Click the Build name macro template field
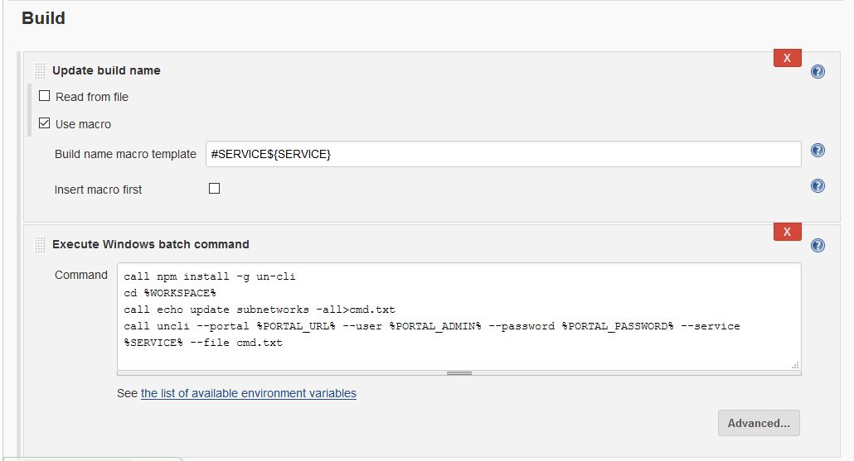This screenshot has height=461, width=854. pyautogui.click(x=502, y=154)
